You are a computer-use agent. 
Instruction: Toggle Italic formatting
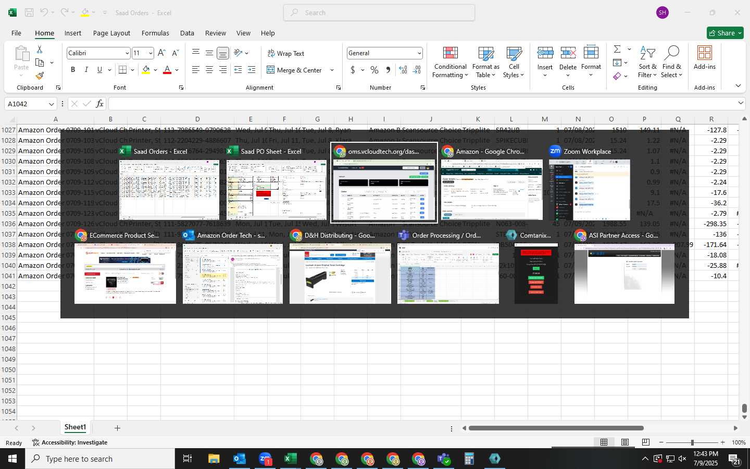point(86,70)
